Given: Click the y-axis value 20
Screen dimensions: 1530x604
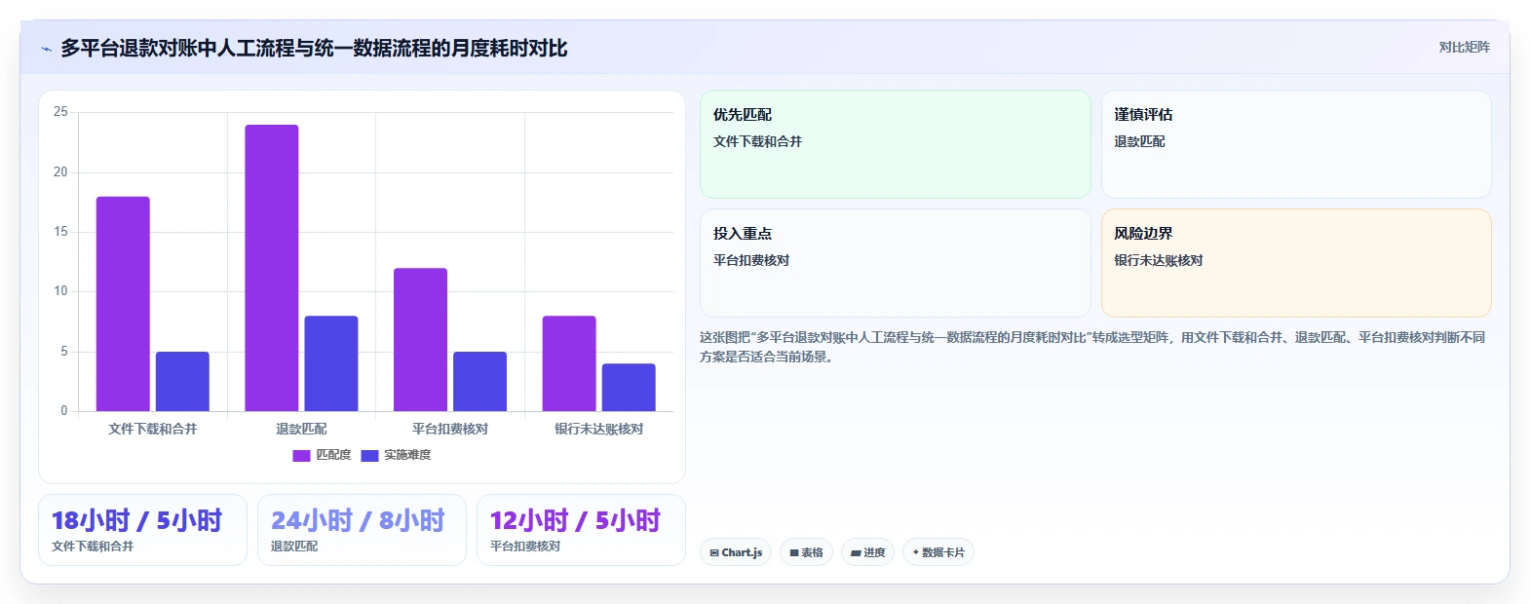Looking at the screenshot, I should tap(60, 171).
